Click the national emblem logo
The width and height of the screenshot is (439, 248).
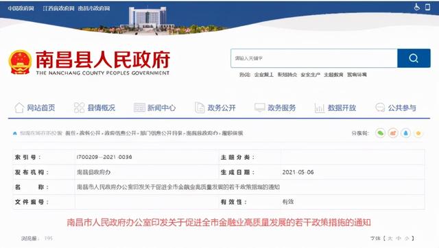coord(20,62)
